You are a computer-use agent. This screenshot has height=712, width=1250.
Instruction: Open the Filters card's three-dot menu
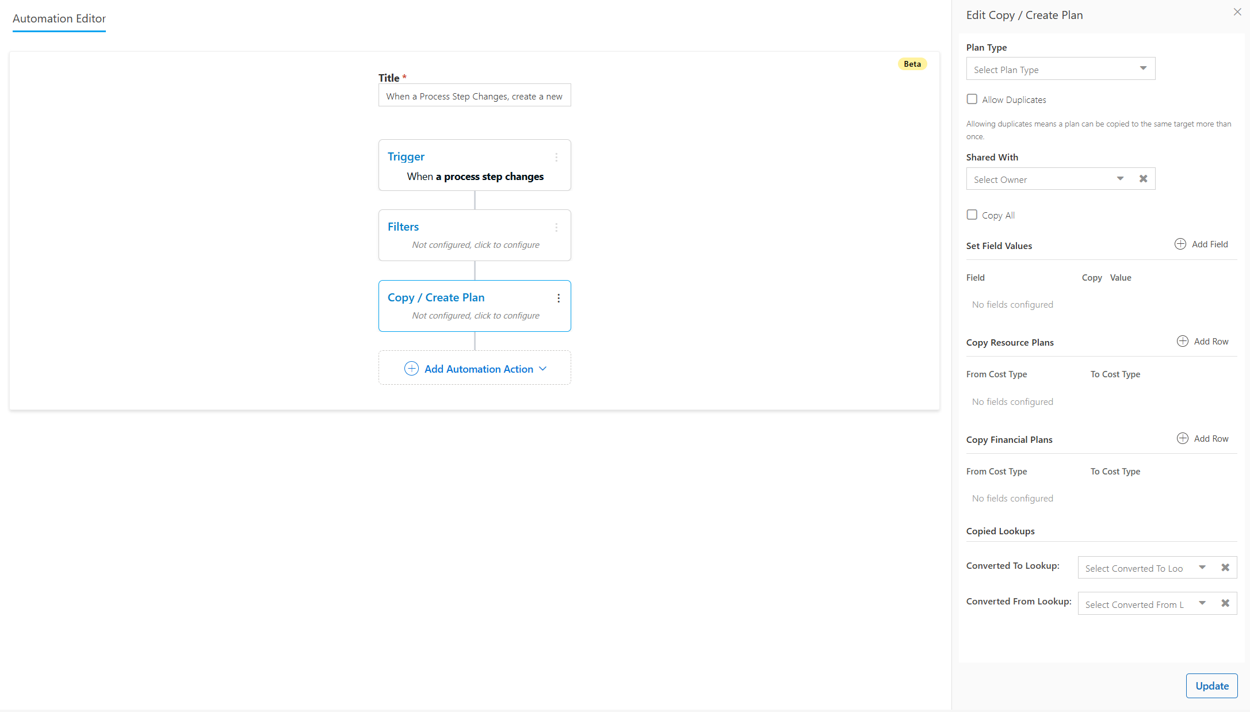coord(556,228)
